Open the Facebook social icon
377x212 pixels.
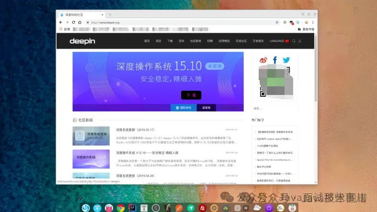[275, 60]
